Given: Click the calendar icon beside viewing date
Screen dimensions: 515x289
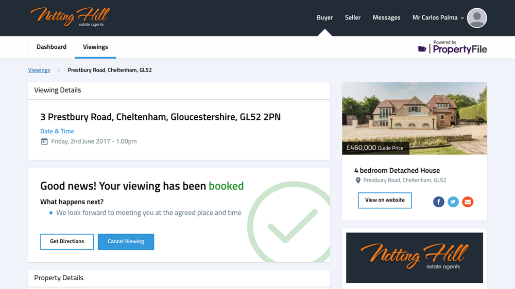Looking at the screenshot, I should point(44,141).
